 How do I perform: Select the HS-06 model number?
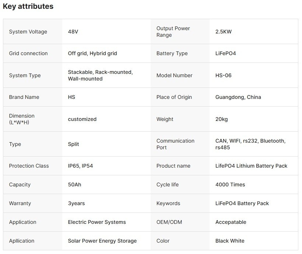(223, 75)
